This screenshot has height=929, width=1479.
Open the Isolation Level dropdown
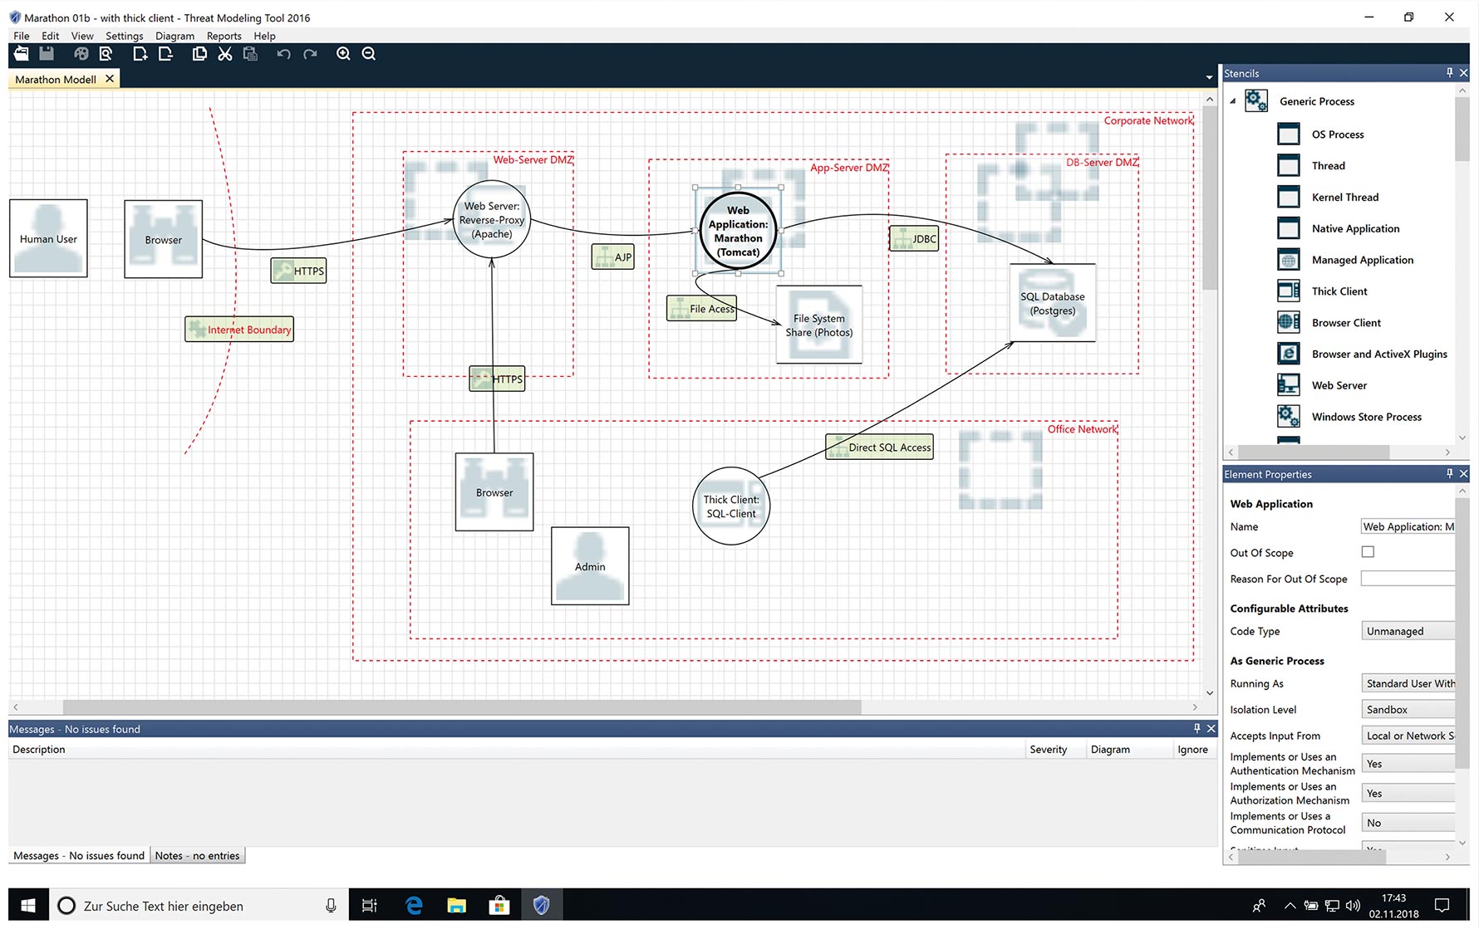(1408, 710)
